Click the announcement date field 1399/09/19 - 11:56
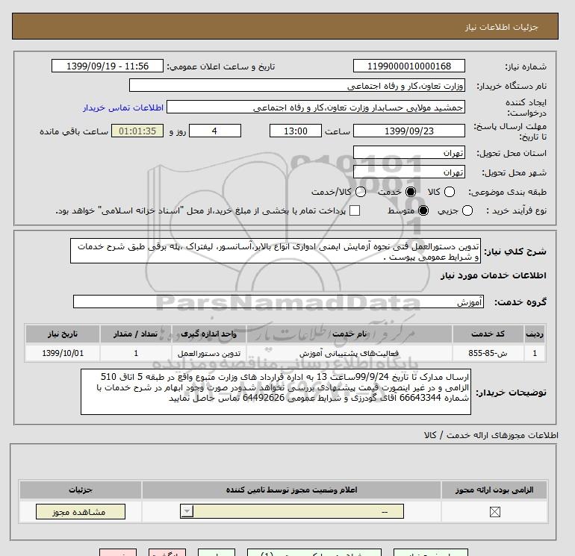Image resolution: width=575 pixels, height=556 pixels. [x=108, y=66]
